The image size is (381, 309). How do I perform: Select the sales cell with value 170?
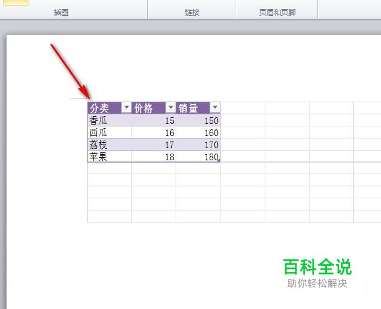[x=198, y=145]
